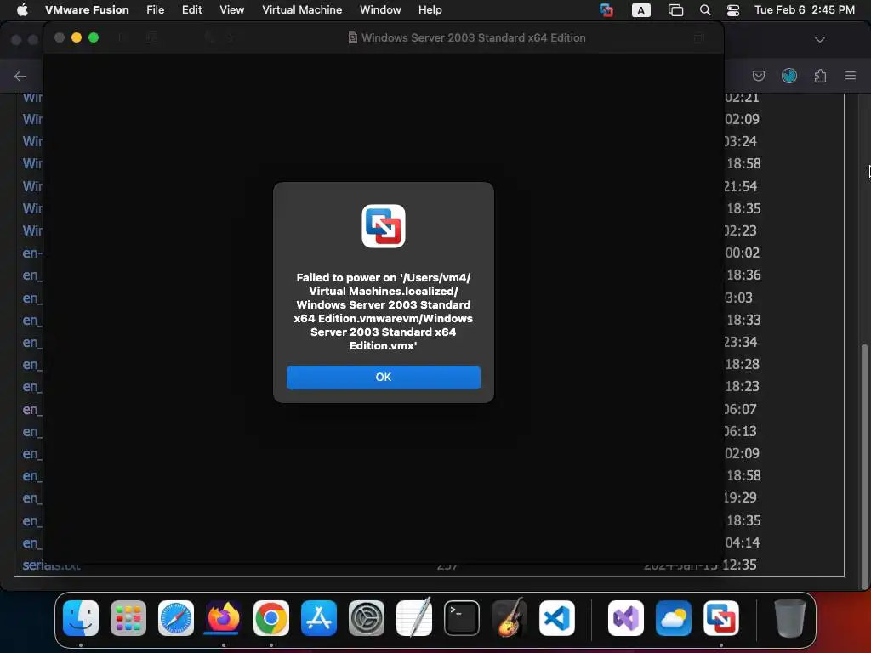
Task: Open Visual Studio from the Dock
Action: 625,618
